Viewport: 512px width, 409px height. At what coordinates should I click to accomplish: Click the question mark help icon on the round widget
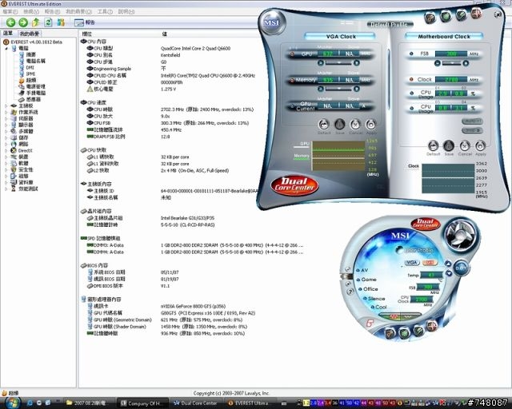click(350, 292)
